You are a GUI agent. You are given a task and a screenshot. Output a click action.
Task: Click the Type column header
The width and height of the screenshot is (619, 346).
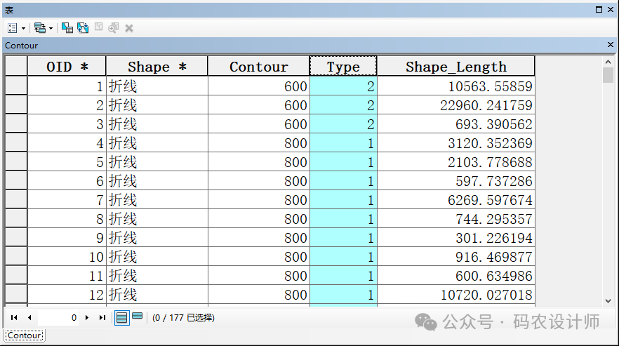(343, 67)
